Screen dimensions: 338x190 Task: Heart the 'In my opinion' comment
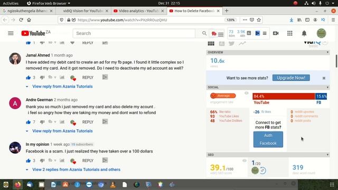click(x=73, y=161)
